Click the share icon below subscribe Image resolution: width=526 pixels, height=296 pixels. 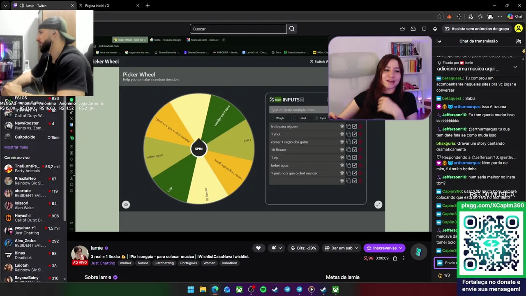click(395, 258)
